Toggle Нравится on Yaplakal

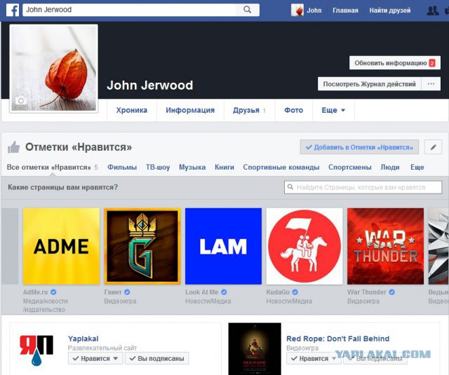tap(95, 358)
